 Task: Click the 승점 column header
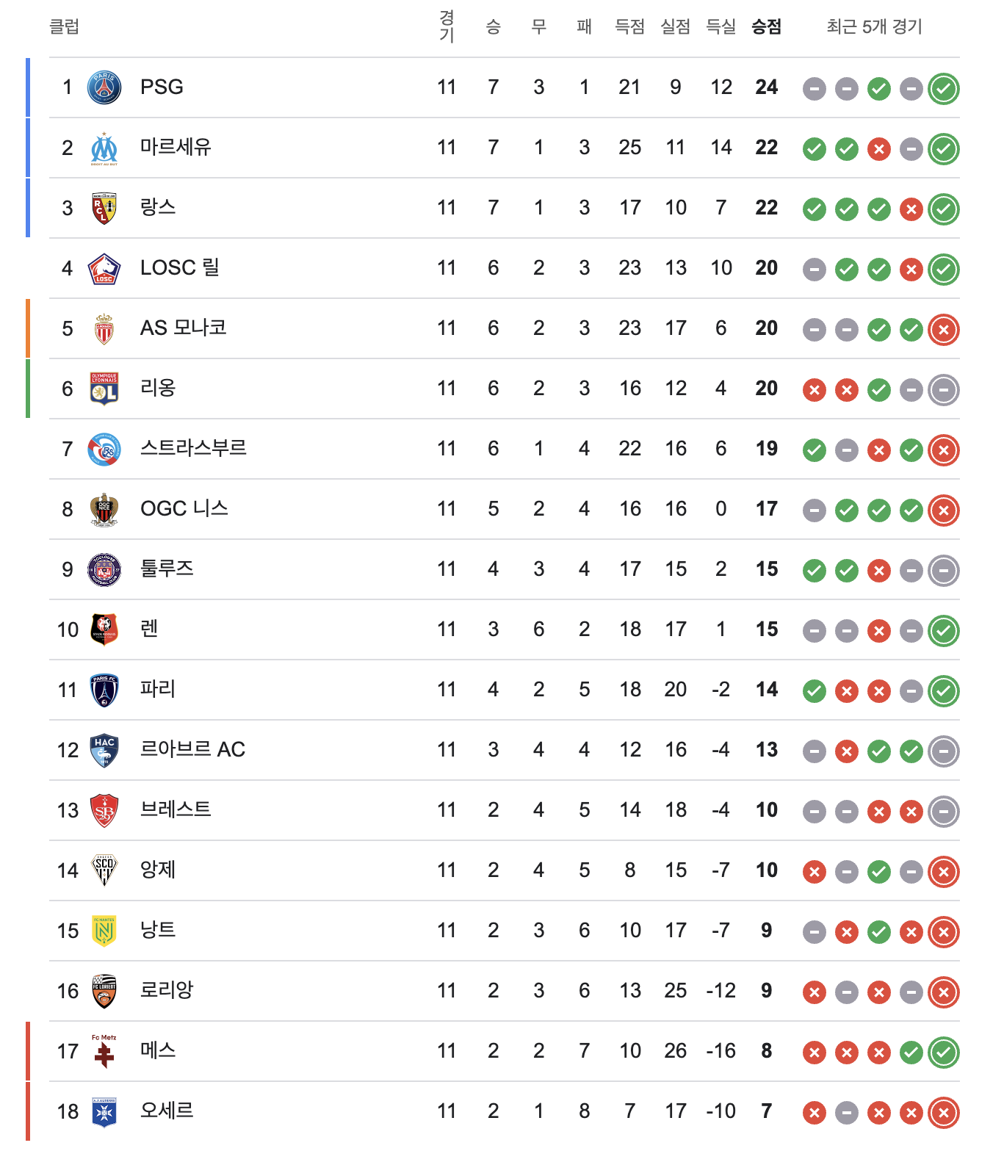tap(766, 27)
